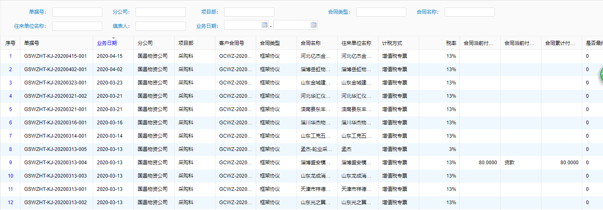Click the 3% tax rate cell
This screenshot has height=210, width=603.
(x=452, y=149)
